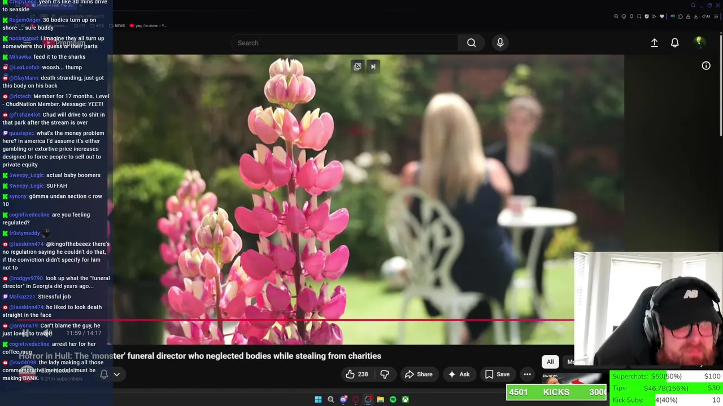Click chat user cognitivedecline 'are you feeling' message

click(x=46, y=218)
